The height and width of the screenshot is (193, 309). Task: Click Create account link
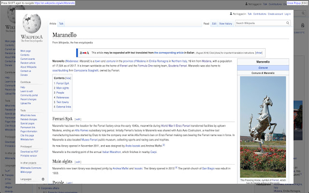[x=275, y=14]
